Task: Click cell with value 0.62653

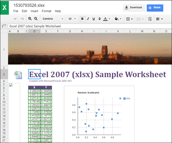Action: tap(34, 133)
